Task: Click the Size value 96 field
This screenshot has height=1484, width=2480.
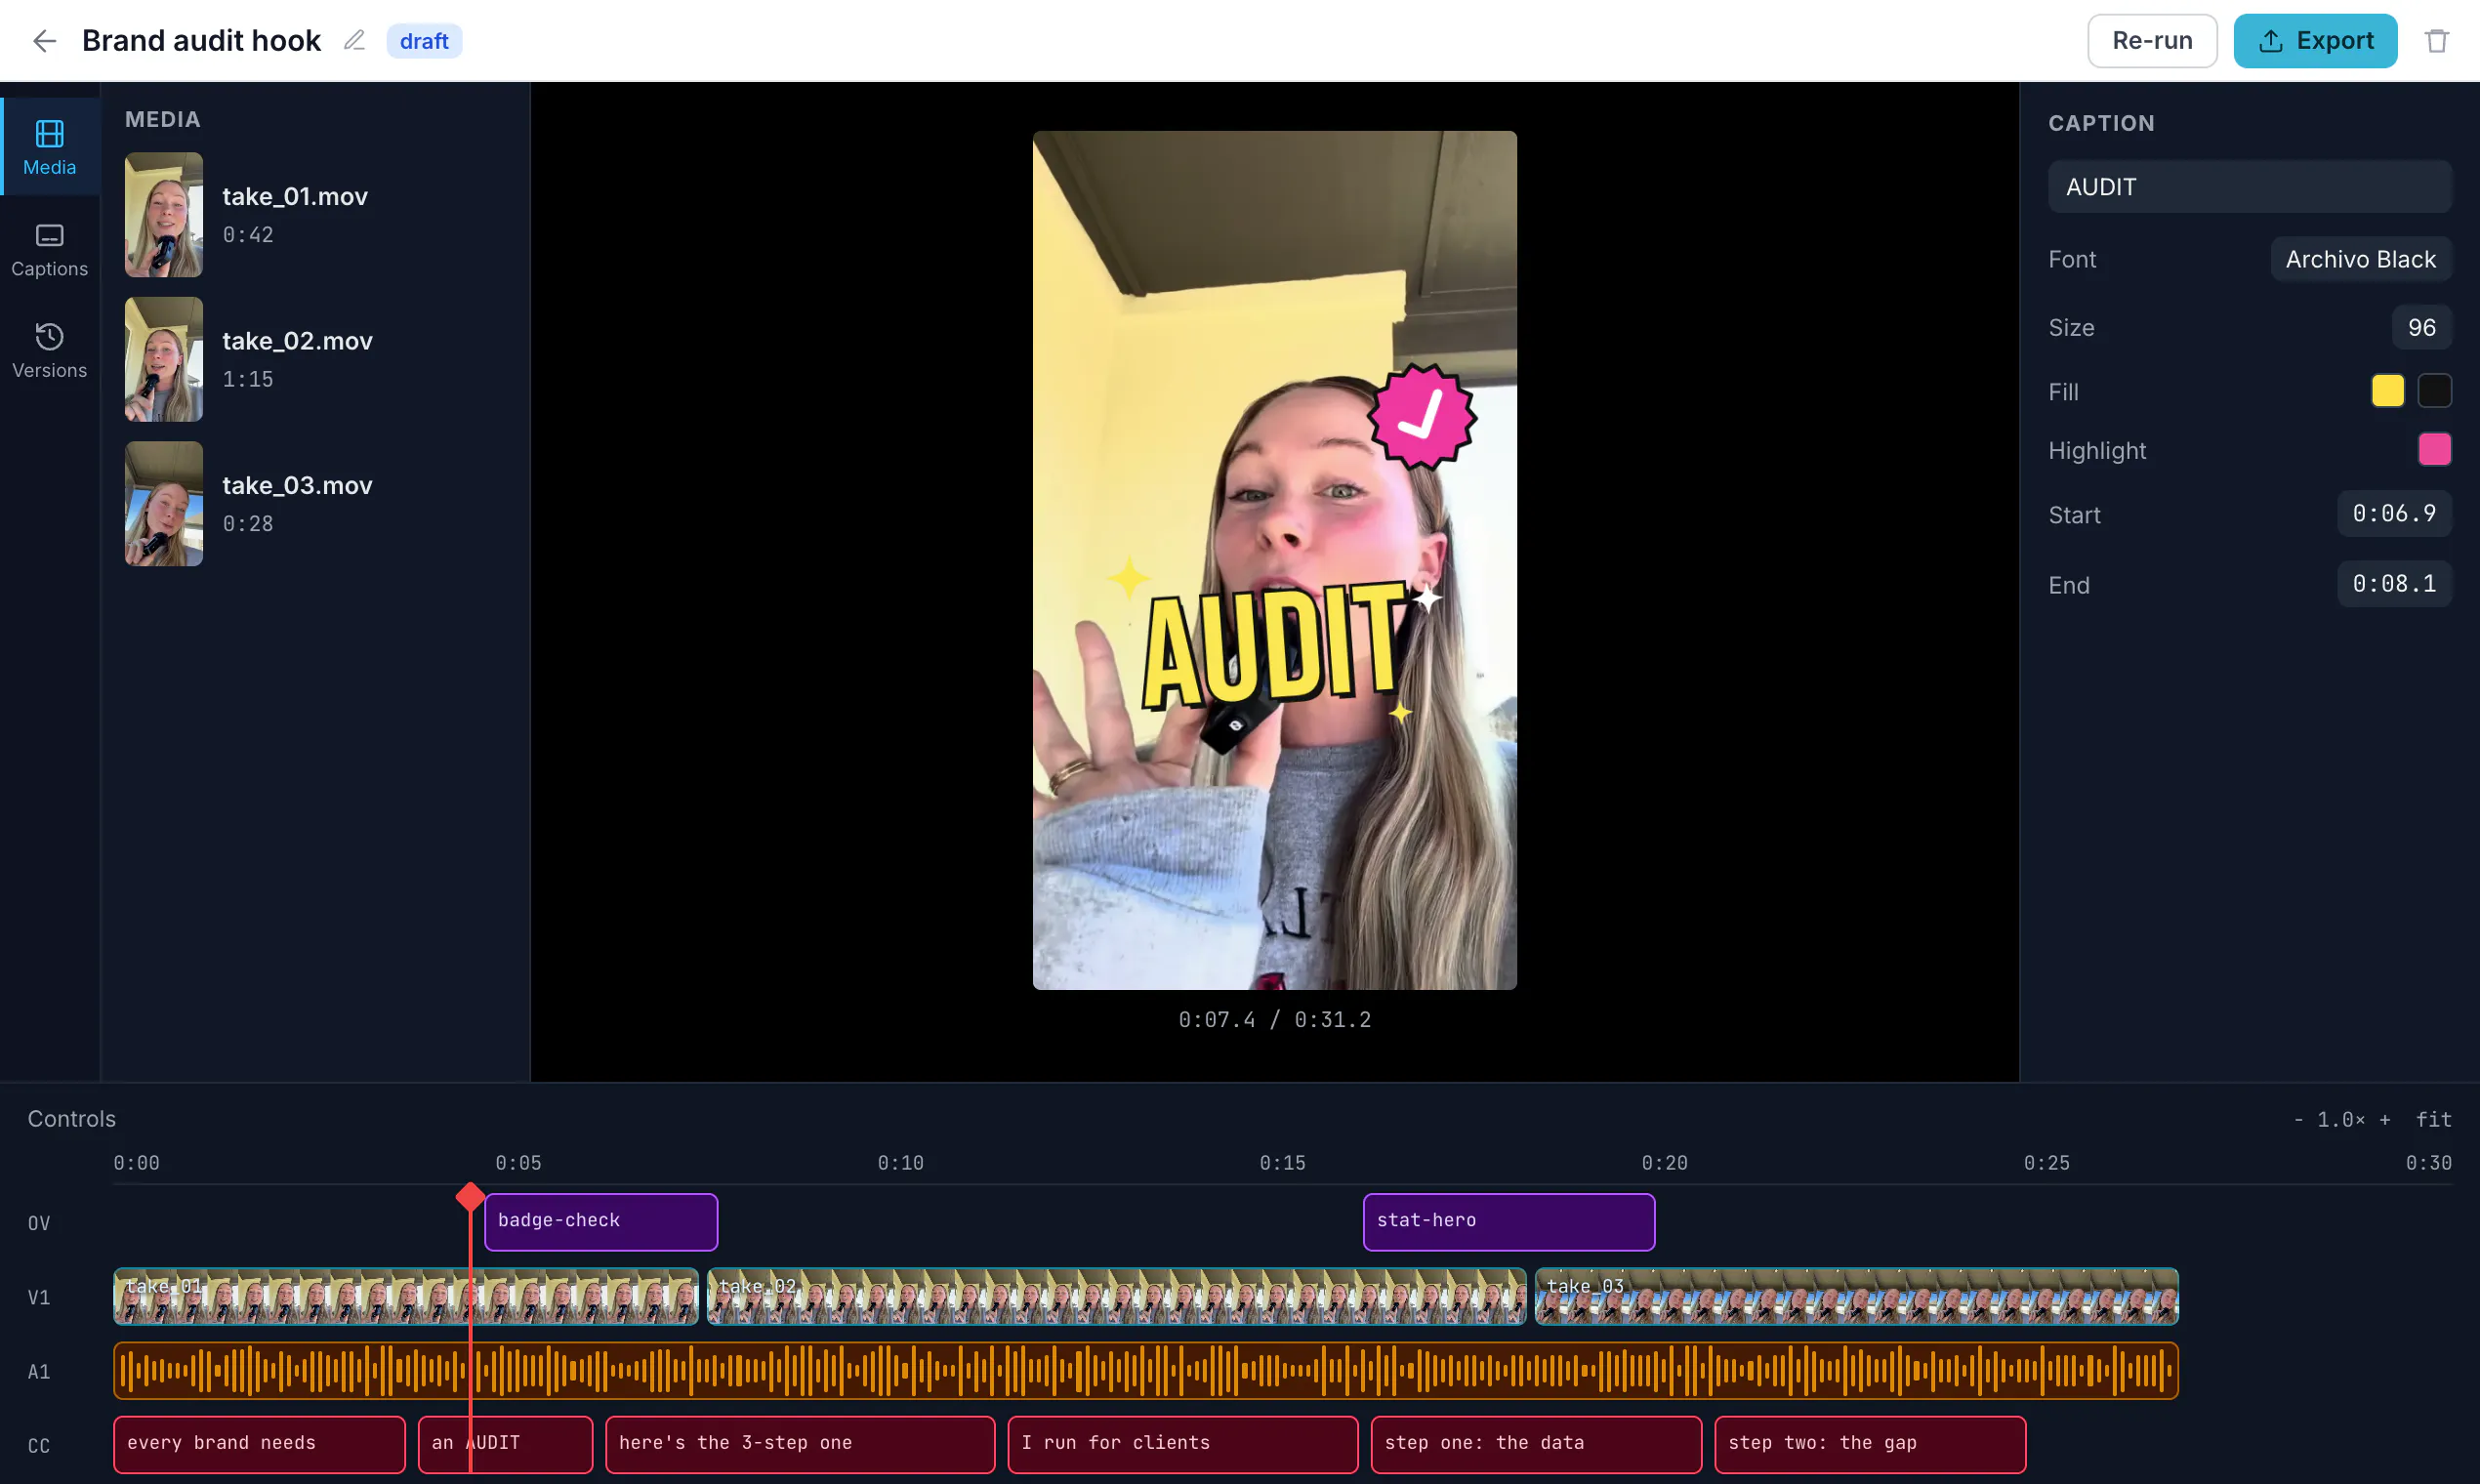Action: click(x=2421, y=327)
